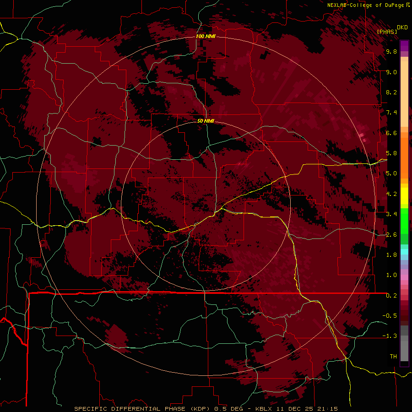
Task: Click the 8.2 legend scale value
Action: (391, 92)
